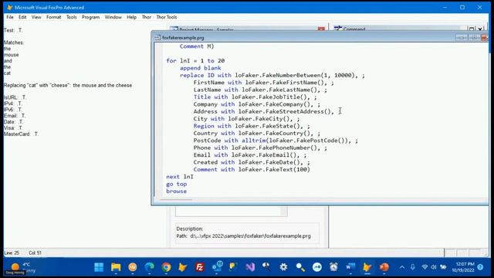Click the 'Line: 25' status bar entry

tap(12, 253)
